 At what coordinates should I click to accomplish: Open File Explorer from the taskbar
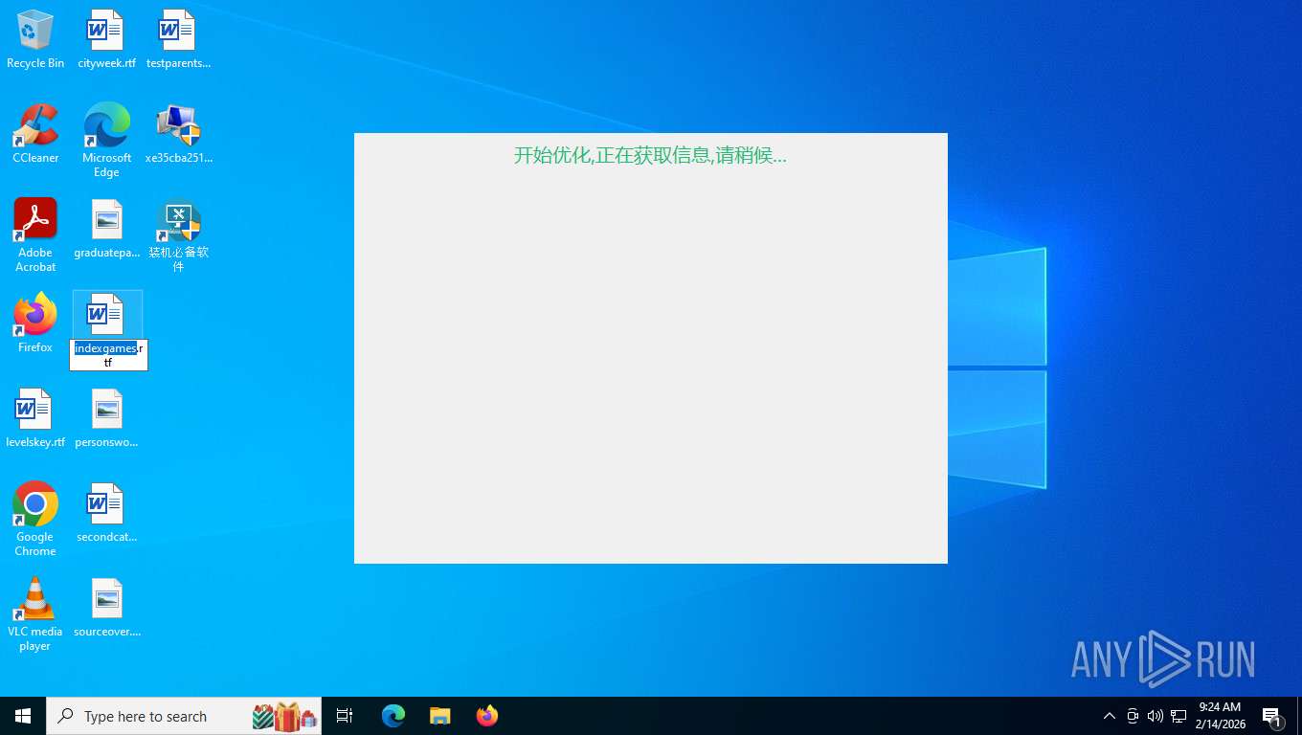pos(439,716)
